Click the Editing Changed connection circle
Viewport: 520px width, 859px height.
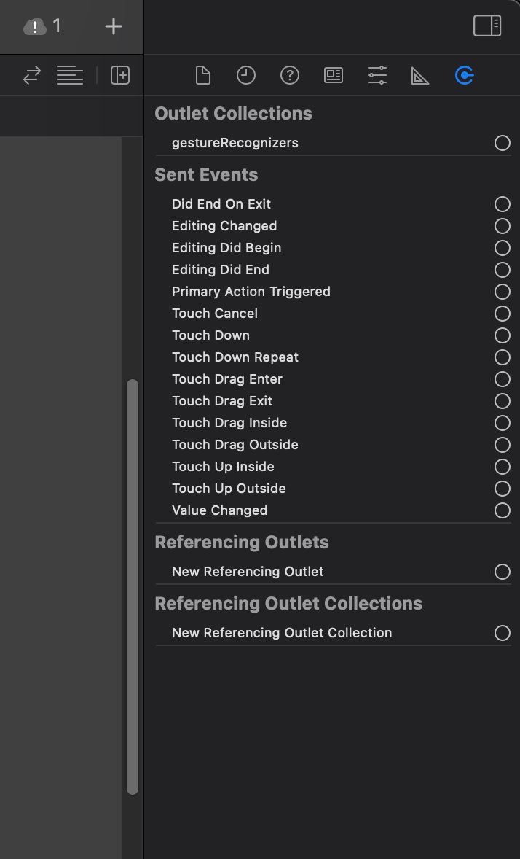pyautogui.click(x=503, y=226)
